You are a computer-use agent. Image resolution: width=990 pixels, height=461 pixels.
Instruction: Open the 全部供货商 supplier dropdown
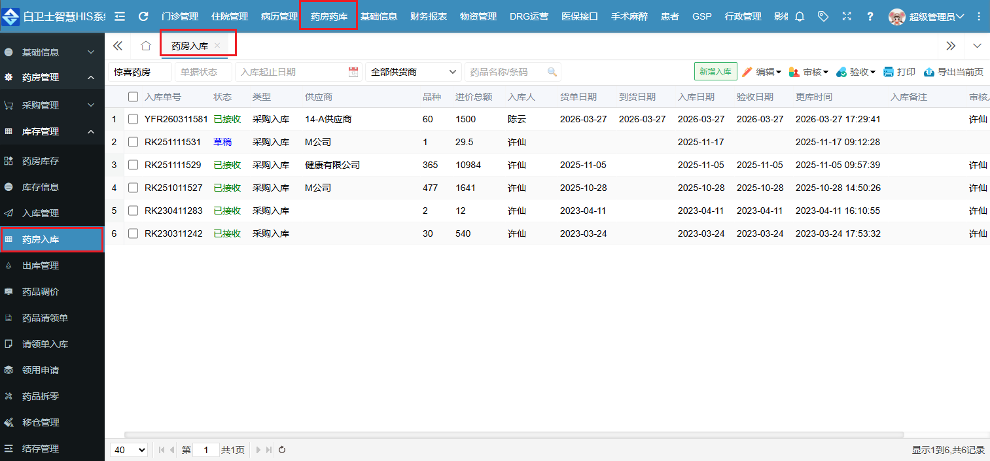(x=414, y=72)
